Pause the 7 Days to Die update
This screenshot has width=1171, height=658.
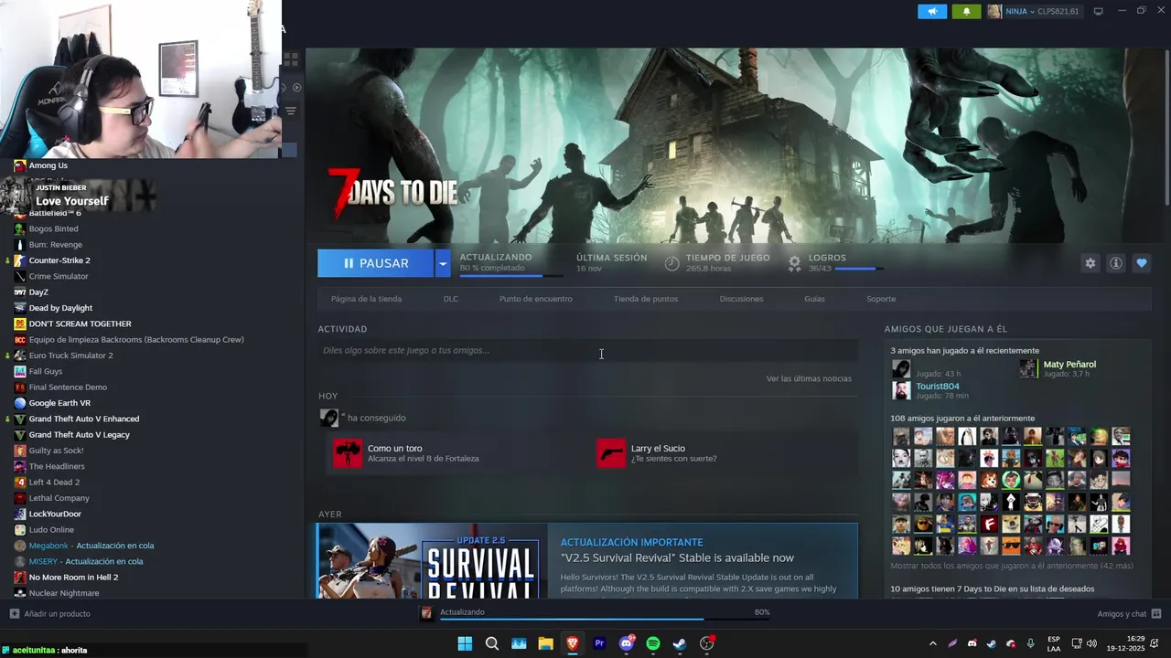376,263
